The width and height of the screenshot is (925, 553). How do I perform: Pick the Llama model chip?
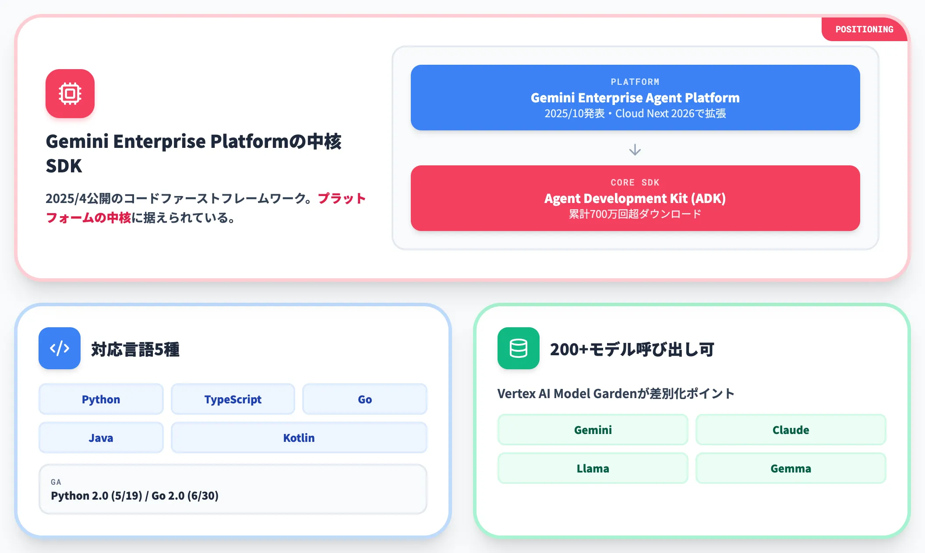tap(593, 468)
